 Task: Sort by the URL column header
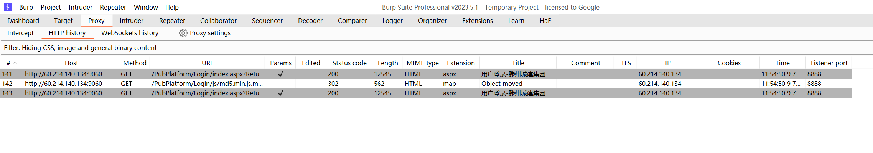208,63
